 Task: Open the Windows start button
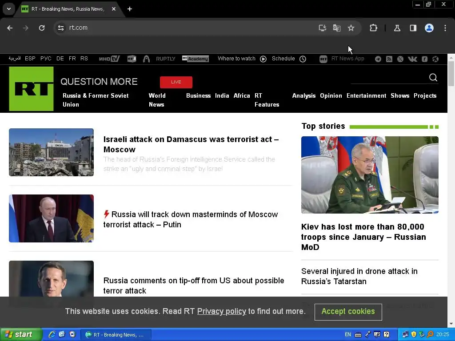(20, 335)
